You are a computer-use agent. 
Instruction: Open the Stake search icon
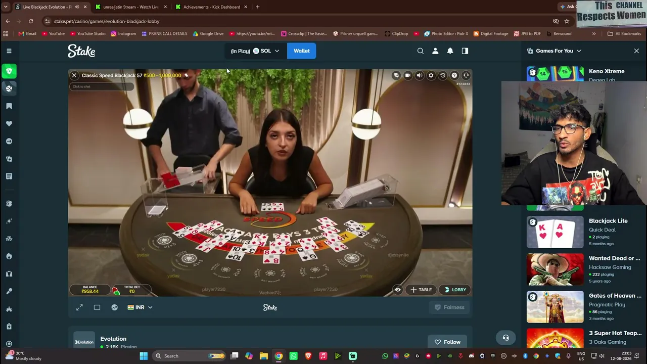pos(421,51)
